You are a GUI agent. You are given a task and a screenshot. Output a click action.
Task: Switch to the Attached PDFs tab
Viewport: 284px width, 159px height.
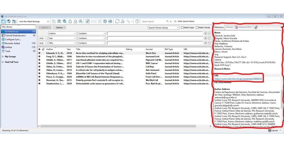point(244,27)
